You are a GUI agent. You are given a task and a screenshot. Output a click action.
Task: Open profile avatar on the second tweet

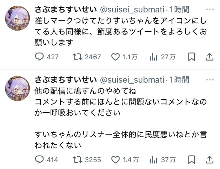pyautogui.click(x=18, y=88)
